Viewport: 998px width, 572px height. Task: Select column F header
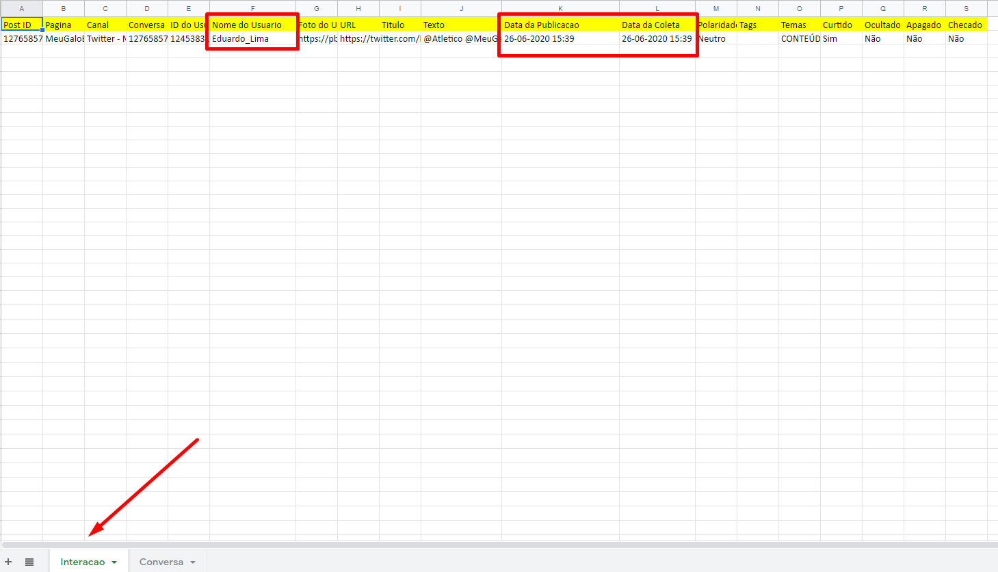(x=252, y=8)
